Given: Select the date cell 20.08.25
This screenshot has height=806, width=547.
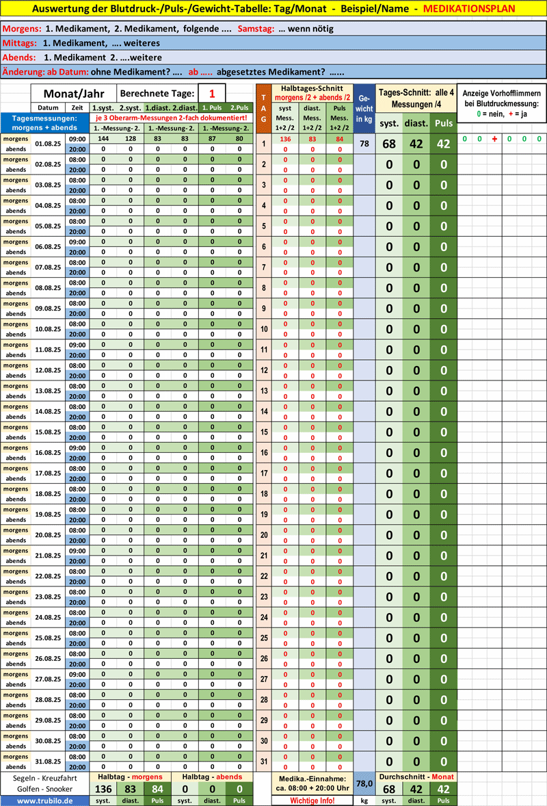Looking at the screenshot, I should click(48, 535).
